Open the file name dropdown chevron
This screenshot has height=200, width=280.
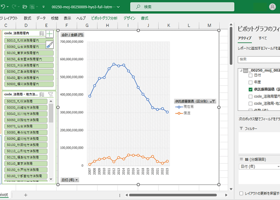(x=118, y=7)
